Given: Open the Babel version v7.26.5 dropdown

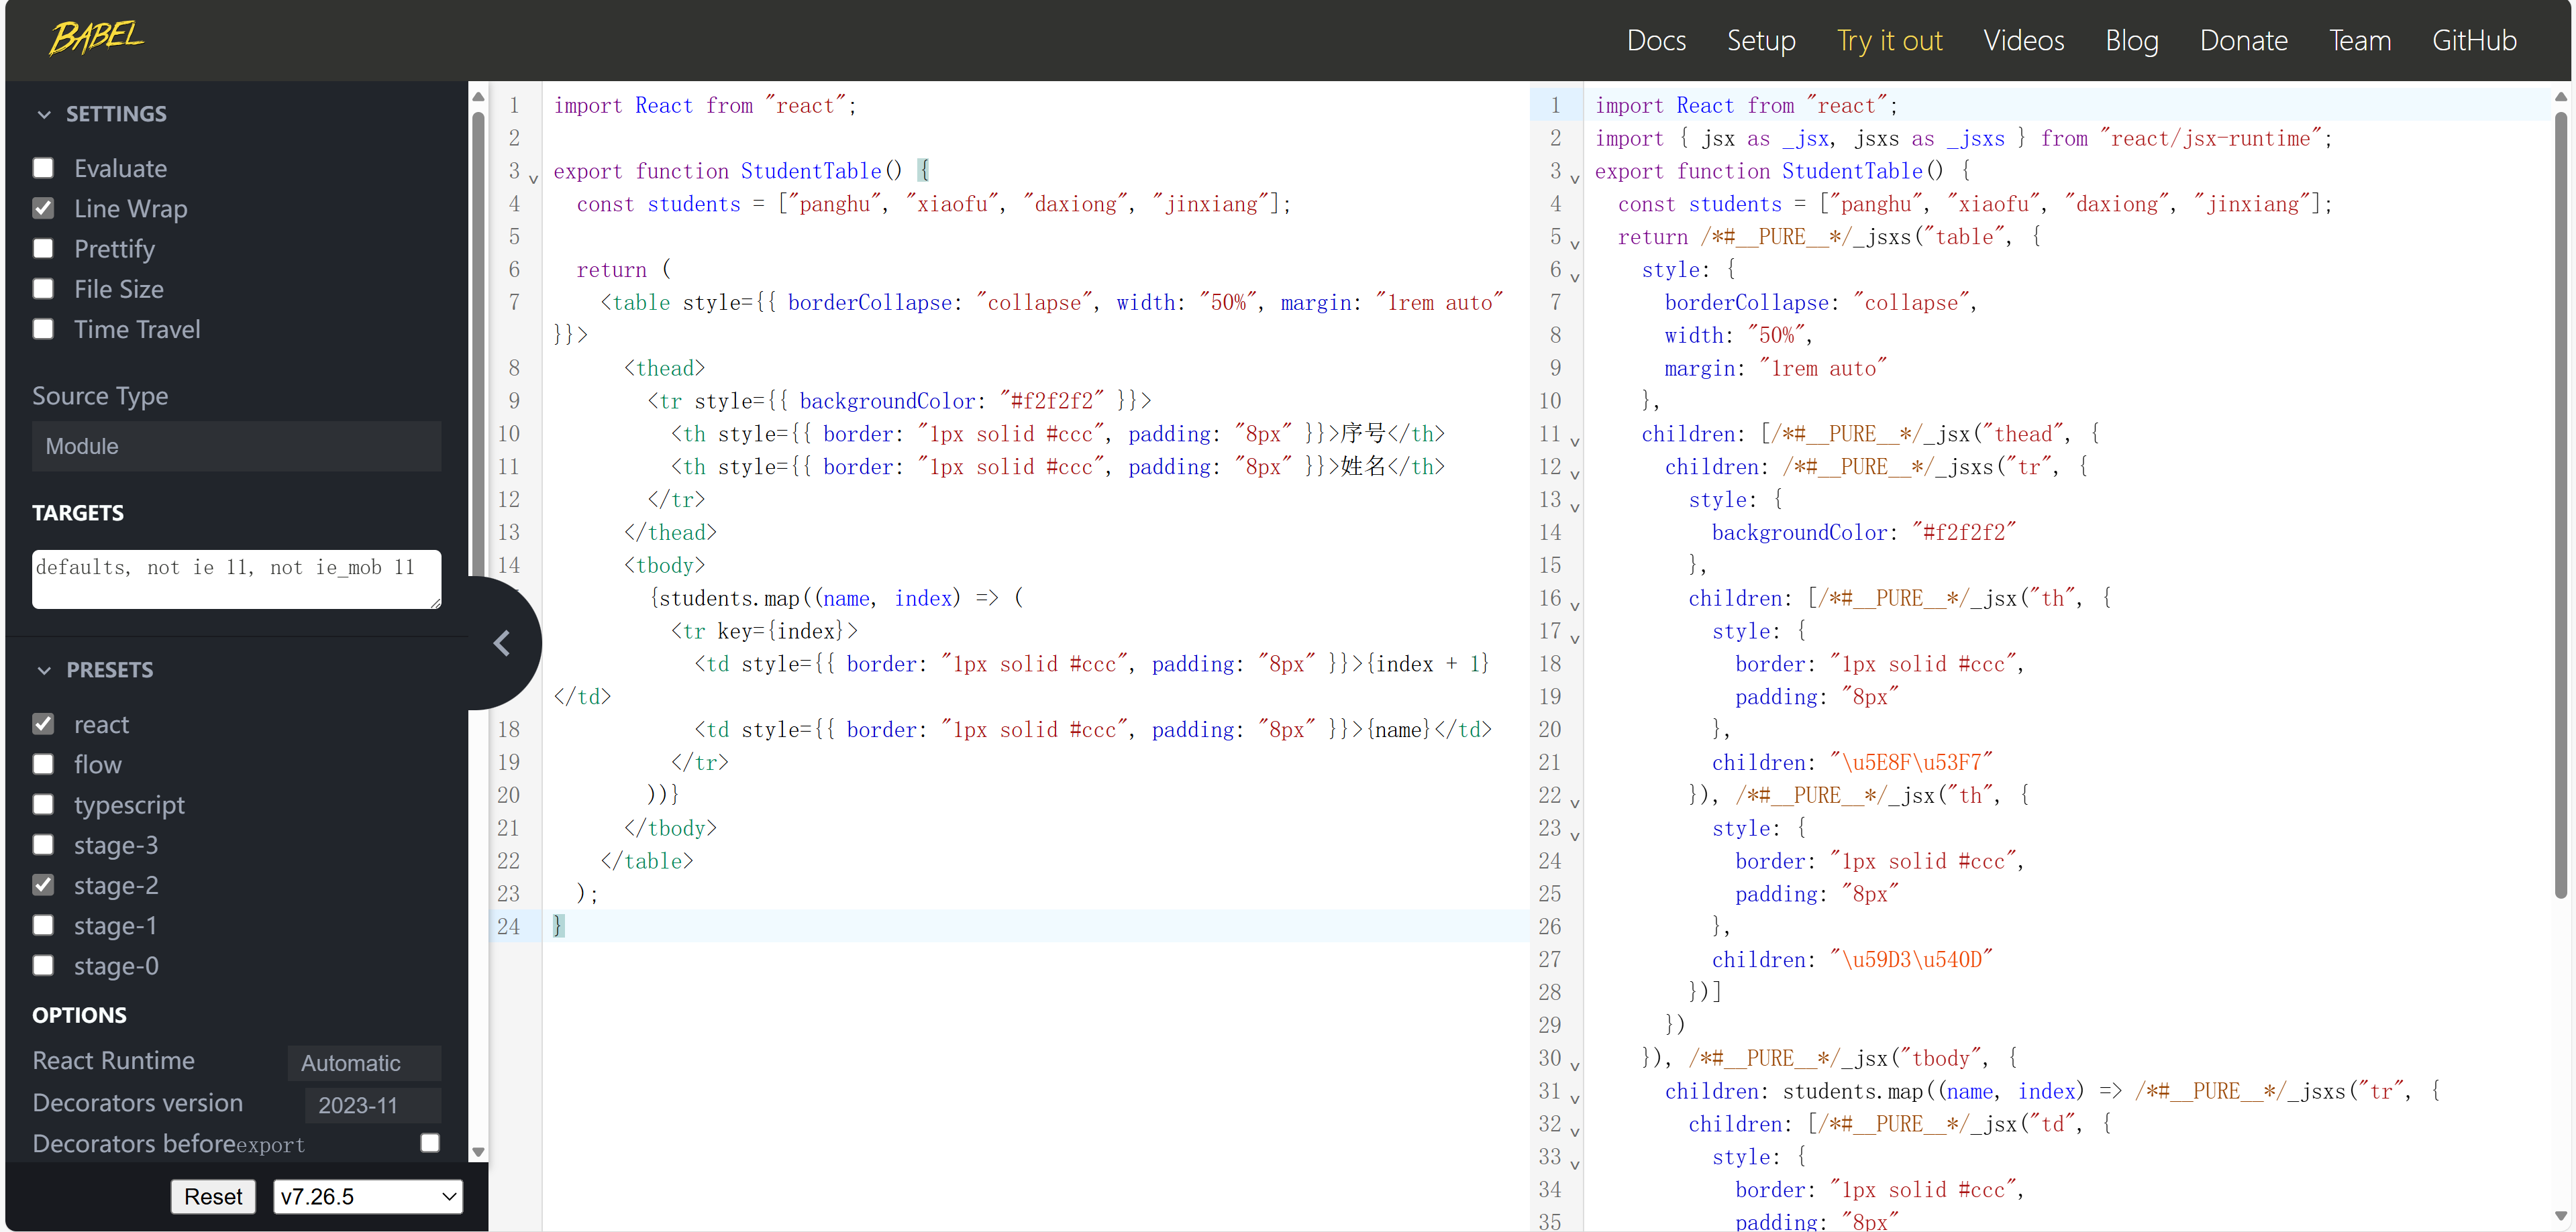Looking at the screenshot, I should pyautogui.click(x=367, y=1197).
